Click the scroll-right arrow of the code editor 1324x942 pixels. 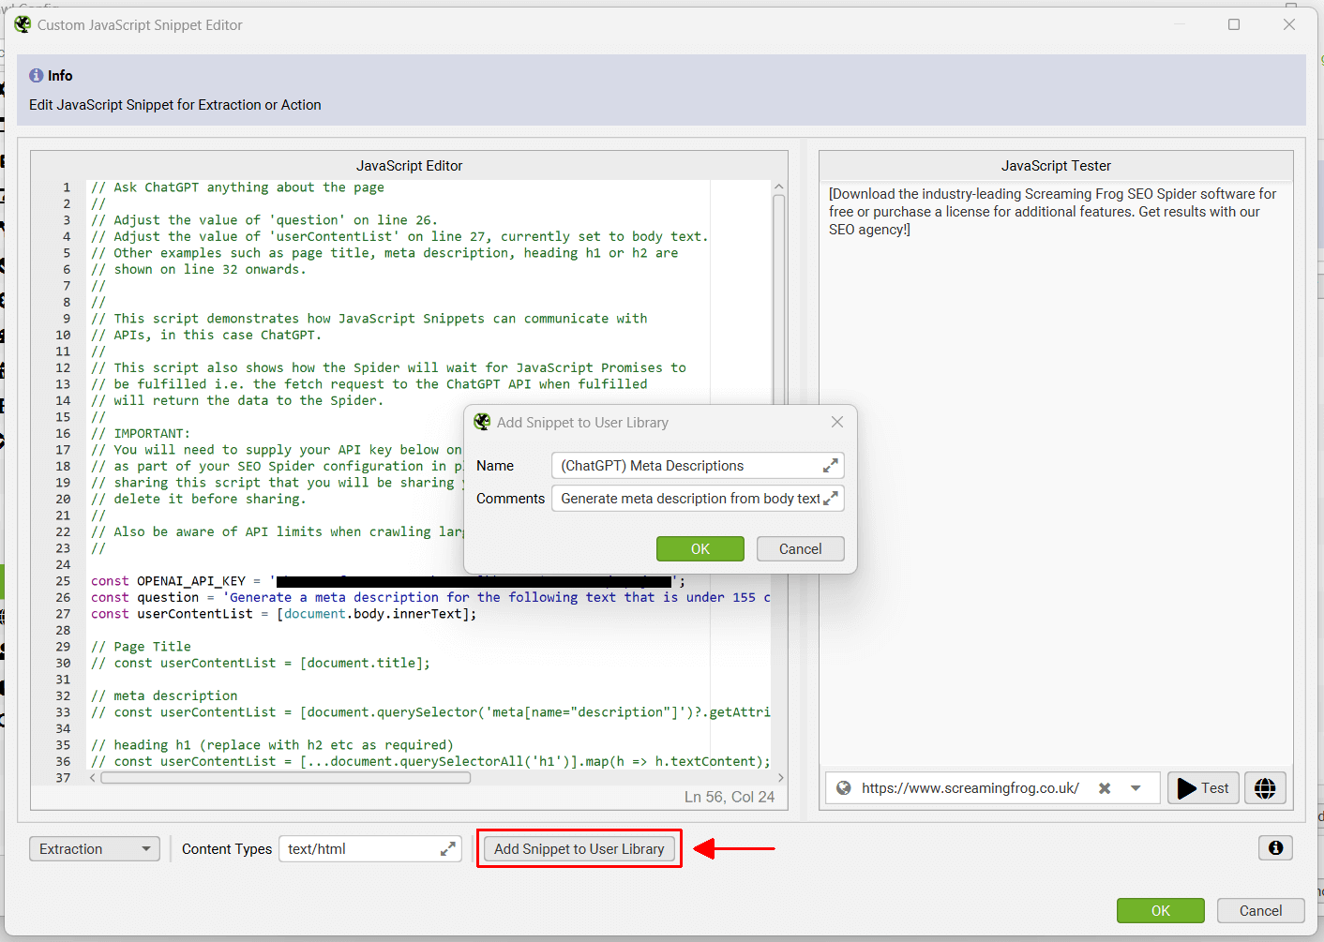coord(780,778)
